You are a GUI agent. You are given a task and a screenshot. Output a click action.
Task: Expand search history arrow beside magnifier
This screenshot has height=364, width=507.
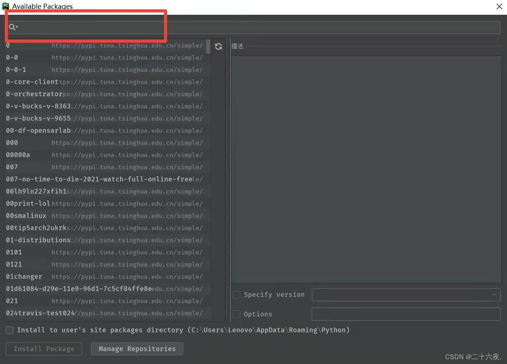coord(17,27)
